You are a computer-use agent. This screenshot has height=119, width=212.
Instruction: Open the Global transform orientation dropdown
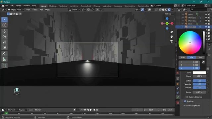74,10
